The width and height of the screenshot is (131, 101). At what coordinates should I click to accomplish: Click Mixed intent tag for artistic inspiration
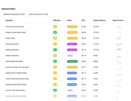(x=70, y=56)
